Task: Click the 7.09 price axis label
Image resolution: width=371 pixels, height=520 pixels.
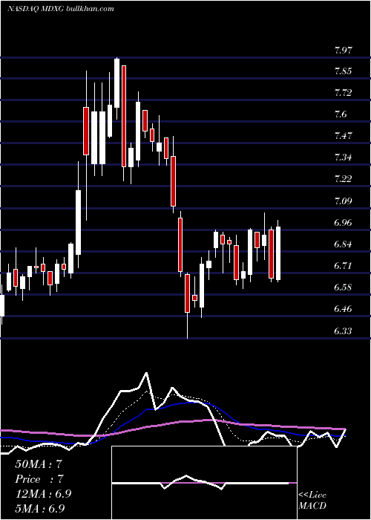Action: (344, 201)
